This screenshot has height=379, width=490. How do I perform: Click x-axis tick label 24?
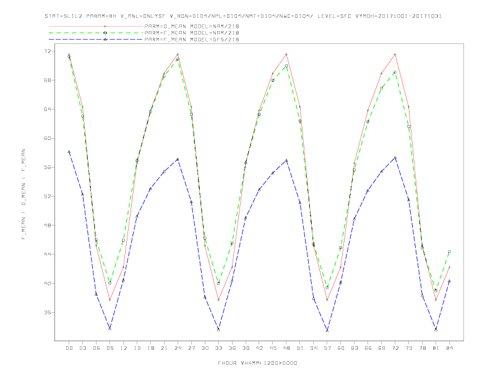point(178,348)
